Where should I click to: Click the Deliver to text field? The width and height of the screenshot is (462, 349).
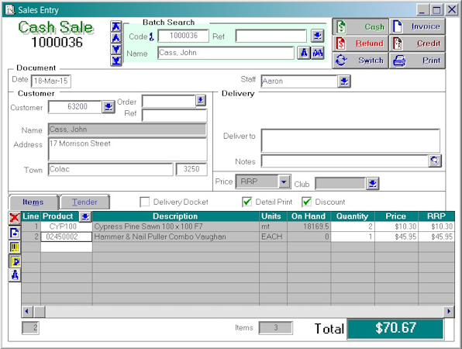350,141
